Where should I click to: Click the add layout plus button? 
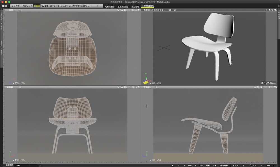(x=97, y=6)
